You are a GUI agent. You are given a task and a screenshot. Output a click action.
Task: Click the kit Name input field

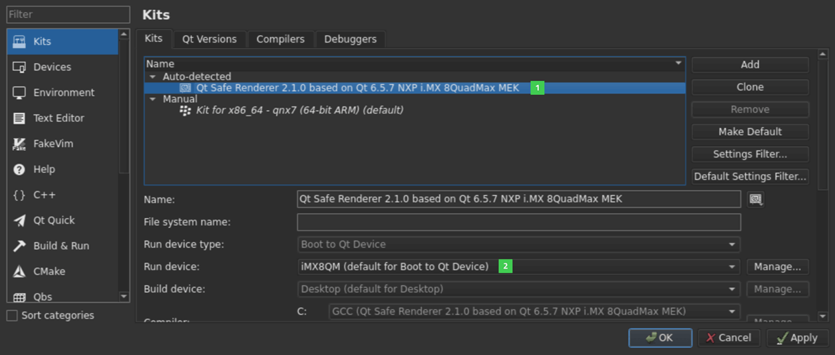[x=518, y=199]
